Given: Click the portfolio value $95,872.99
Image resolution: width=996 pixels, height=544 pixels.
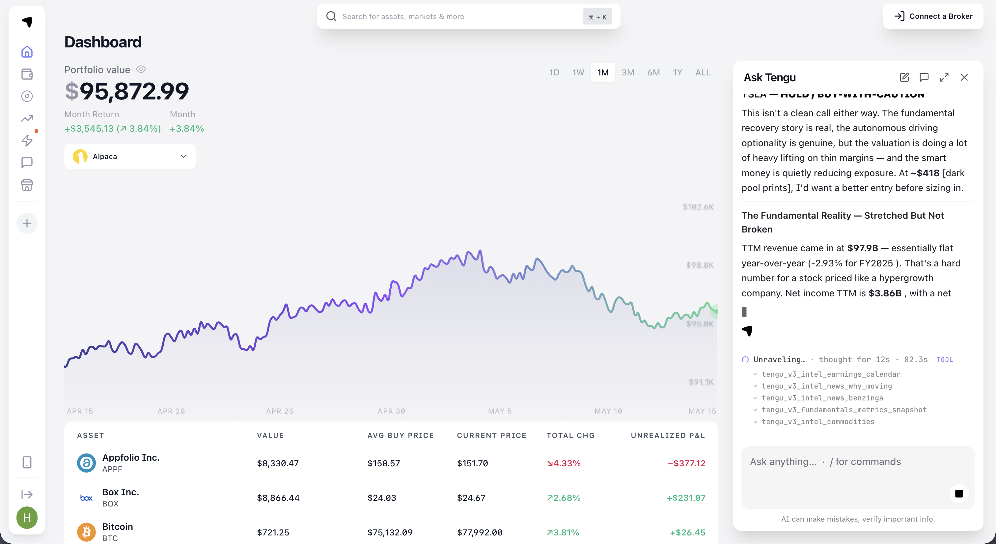Looking at the screenshot, I should pos(127,91).
